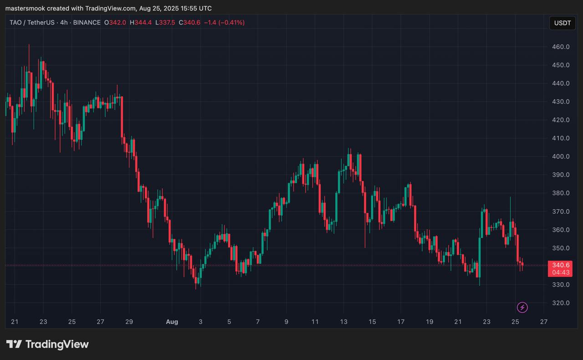
Task: Click the TradingView logo icon
Action: (14, 345)
